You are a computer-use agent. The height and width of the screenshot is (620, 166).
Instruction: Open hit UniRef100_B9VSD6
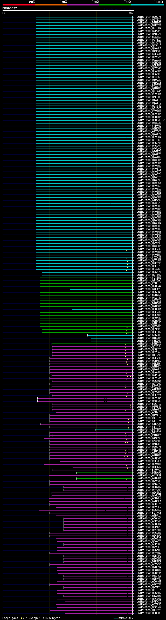click(149, 114)
